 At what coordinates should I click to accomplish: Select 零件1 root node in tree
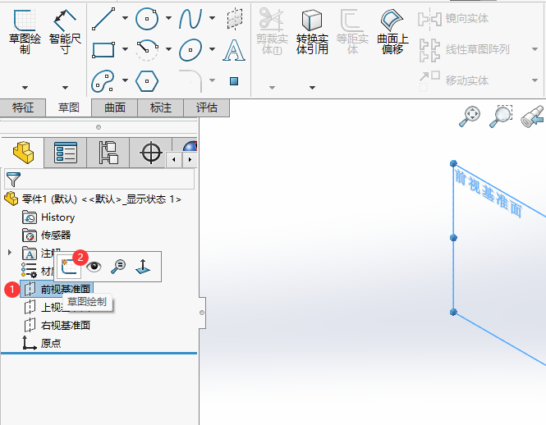(x=93, y=199)
